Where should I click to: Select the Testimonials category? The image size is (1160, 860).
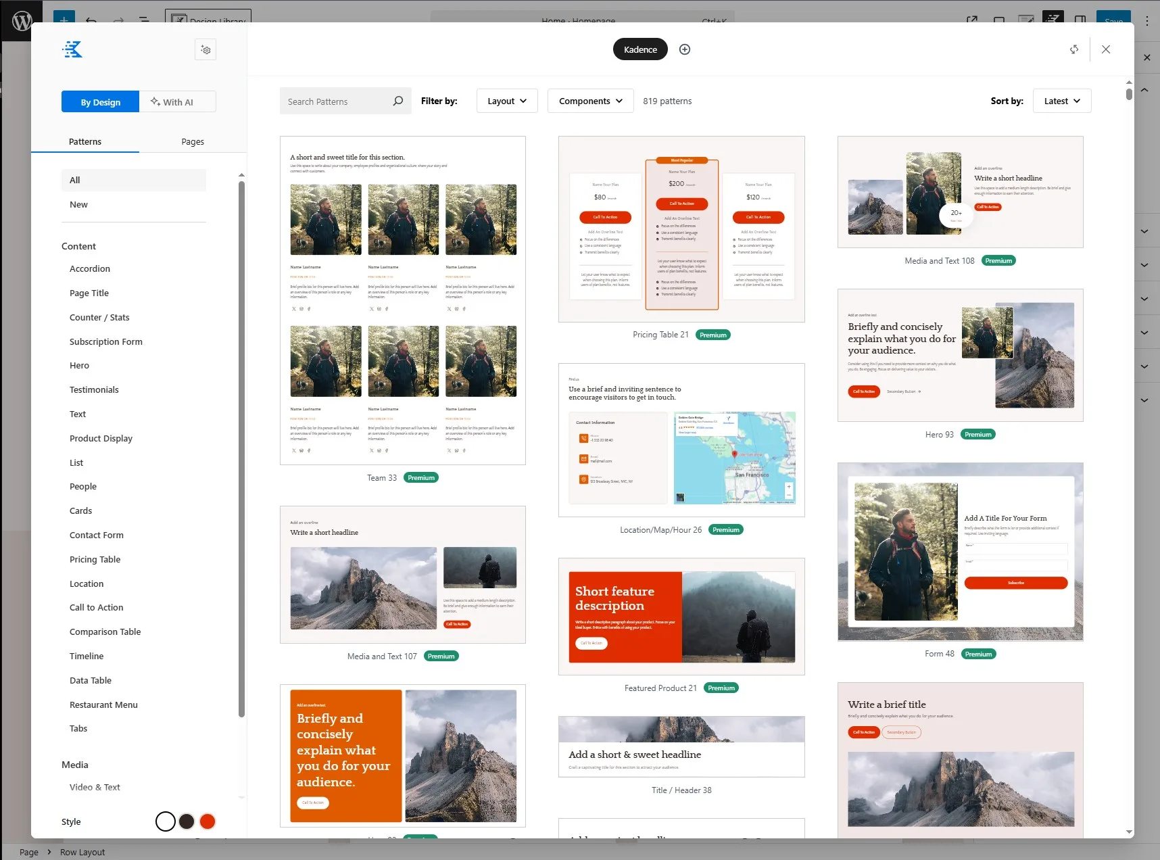(94, 389)
